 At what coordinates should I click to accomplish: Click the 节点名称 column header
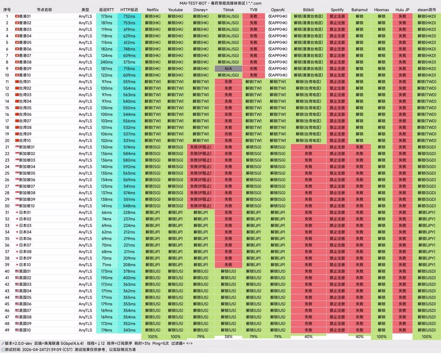[44, 10]
